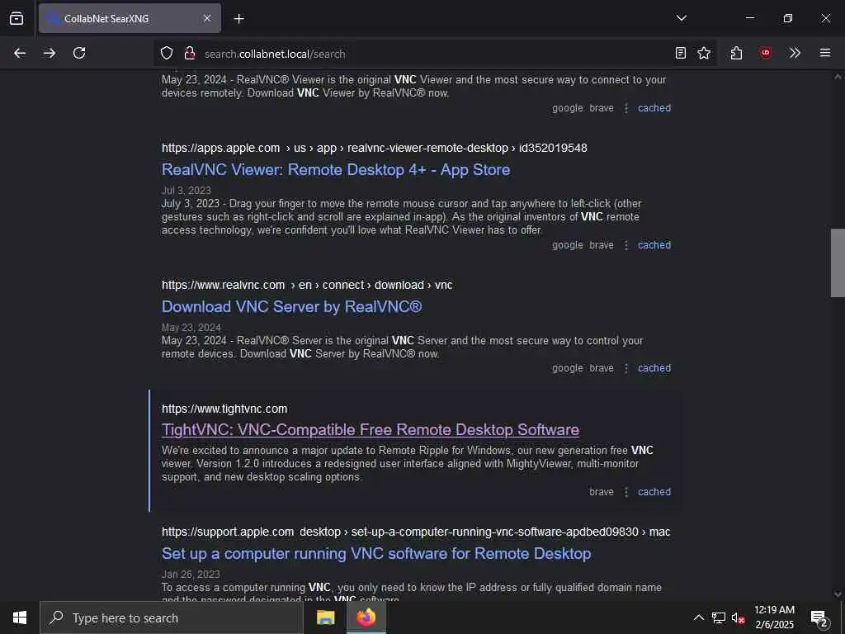This screenshot has height=634, width=845.
Task: Open more options dots for top RealVNC Viewer result
Action: [x=625, y=108]
